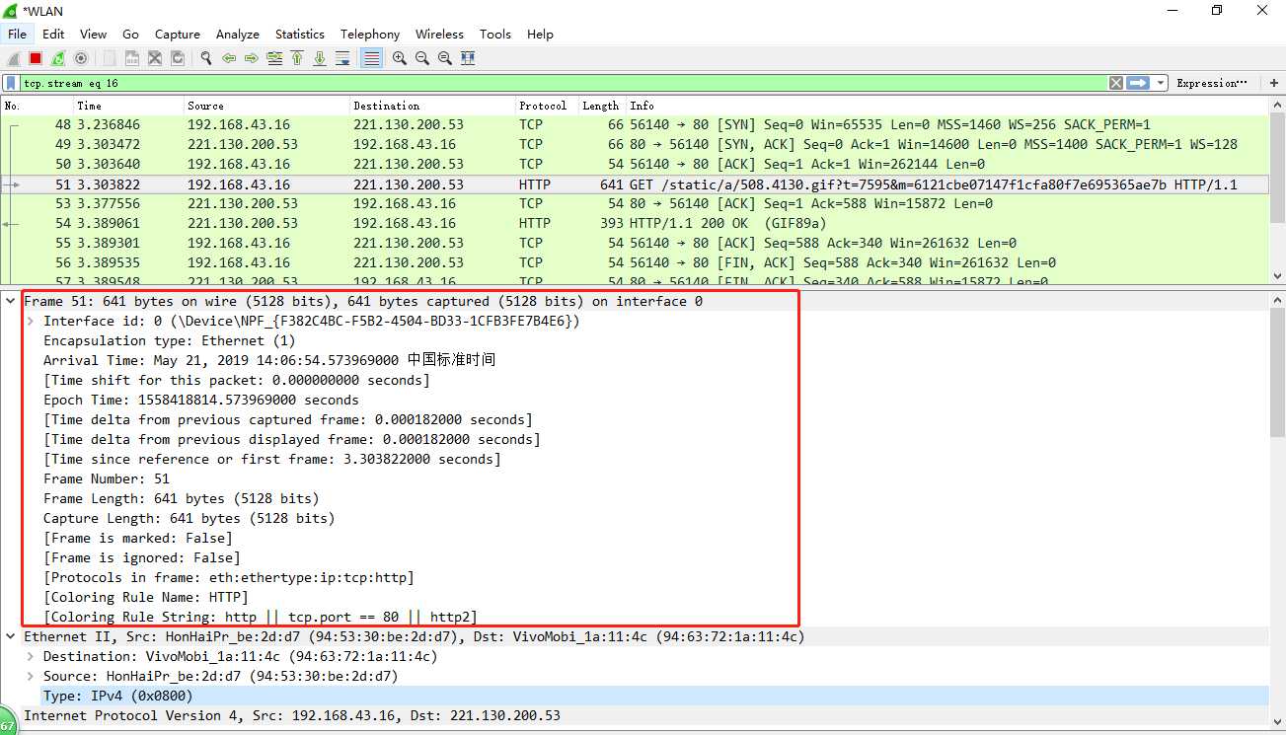Jump to the last packet icon
Screen dimensions: 1286x735
pyautogui.click(x=320, y=58)
